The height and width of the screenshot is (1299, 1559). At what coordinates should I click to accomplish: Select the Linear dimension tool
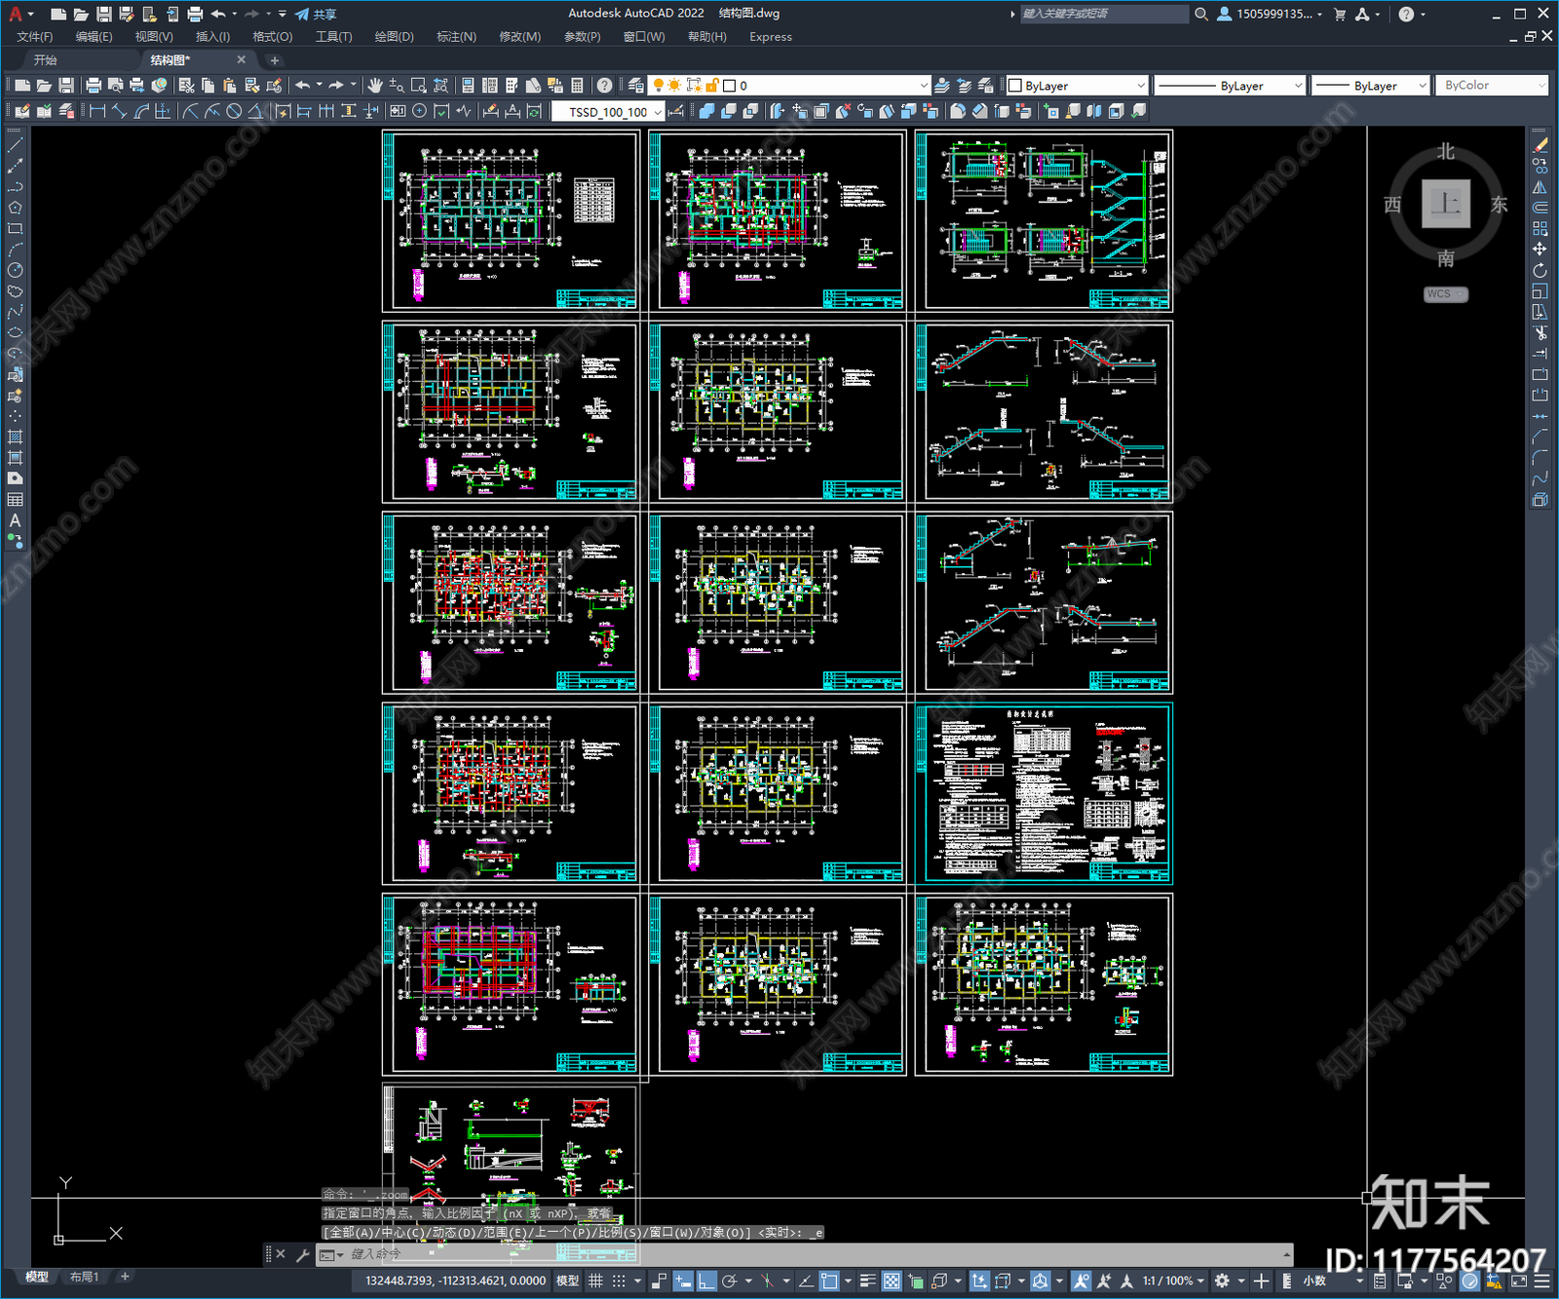click(97, 111)
